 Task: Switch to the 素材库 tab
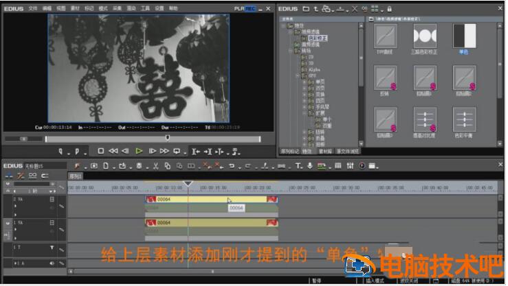click(325, 152)
